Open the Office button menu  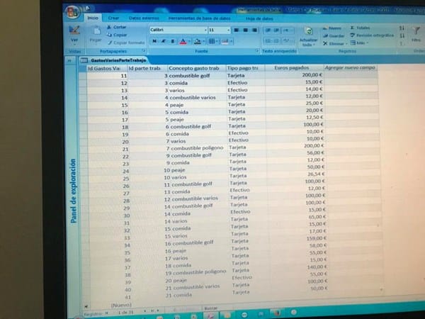(x=73, y=12)
